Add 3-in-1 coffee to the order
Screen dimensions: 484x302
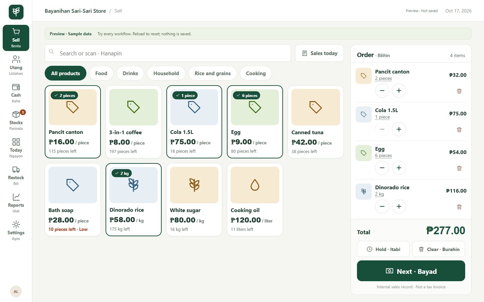[x=134, y=122]
